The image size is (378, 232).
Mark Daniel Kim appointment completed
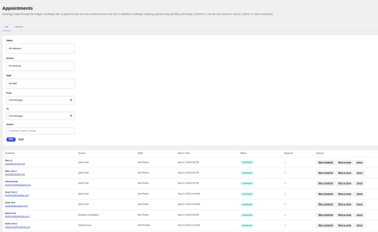326,215
